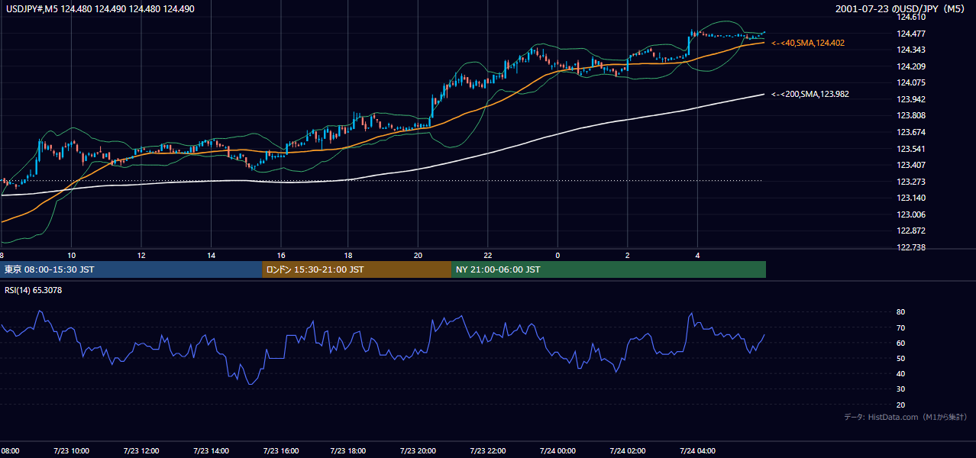
Task: Click RSI scale value 80
Action: (x=901, y=312)
